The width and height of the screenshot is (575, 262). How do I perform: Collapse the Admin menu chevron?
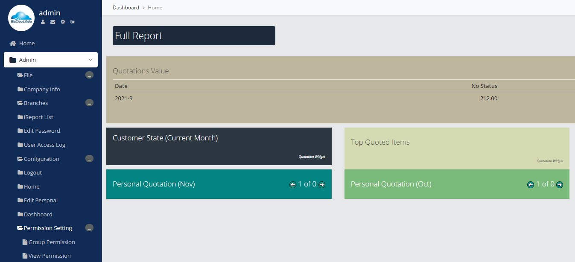coord(90,60)
